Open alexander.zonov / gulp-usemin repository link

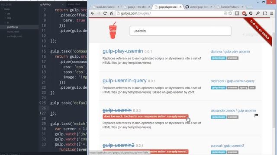[x=233, y=111]
